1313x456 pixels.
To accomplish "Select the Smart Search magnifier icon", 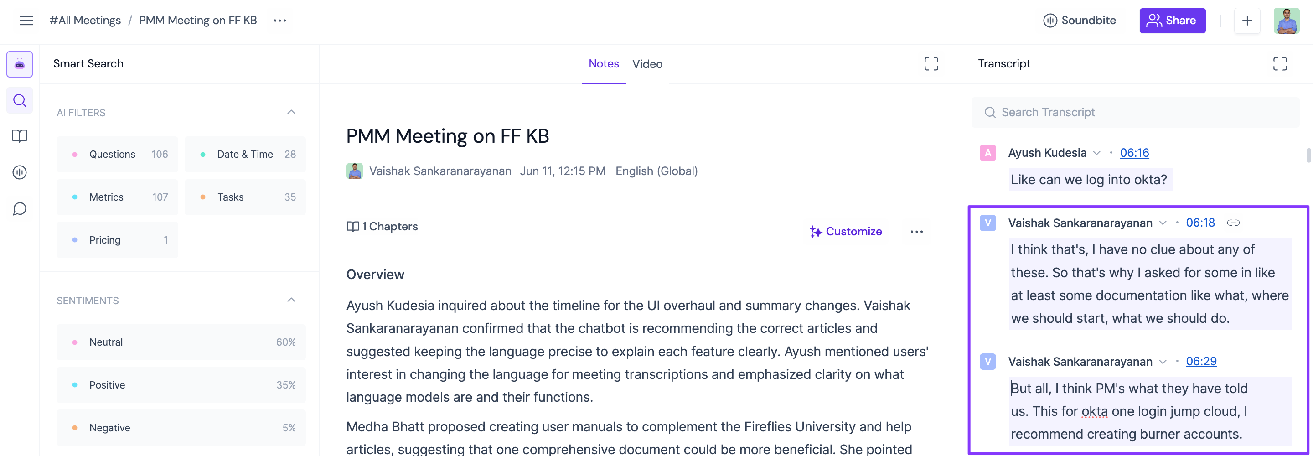I will (x=19, y=100).
